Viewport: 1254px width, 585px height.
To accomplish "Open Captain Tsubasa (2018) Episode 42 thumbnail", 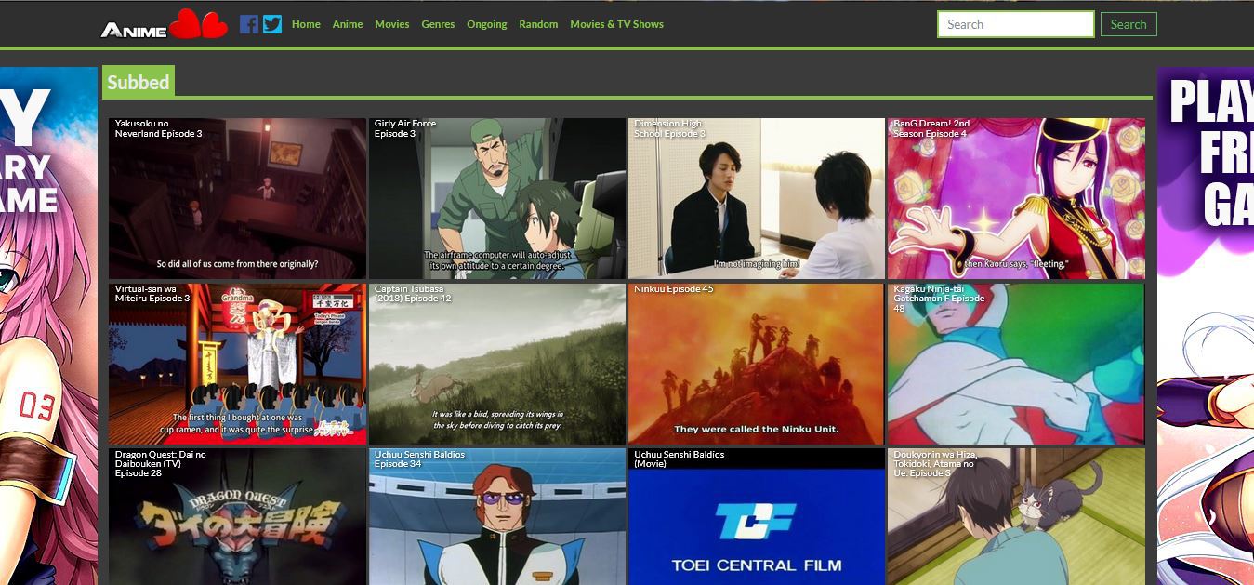I will point(497,364).
